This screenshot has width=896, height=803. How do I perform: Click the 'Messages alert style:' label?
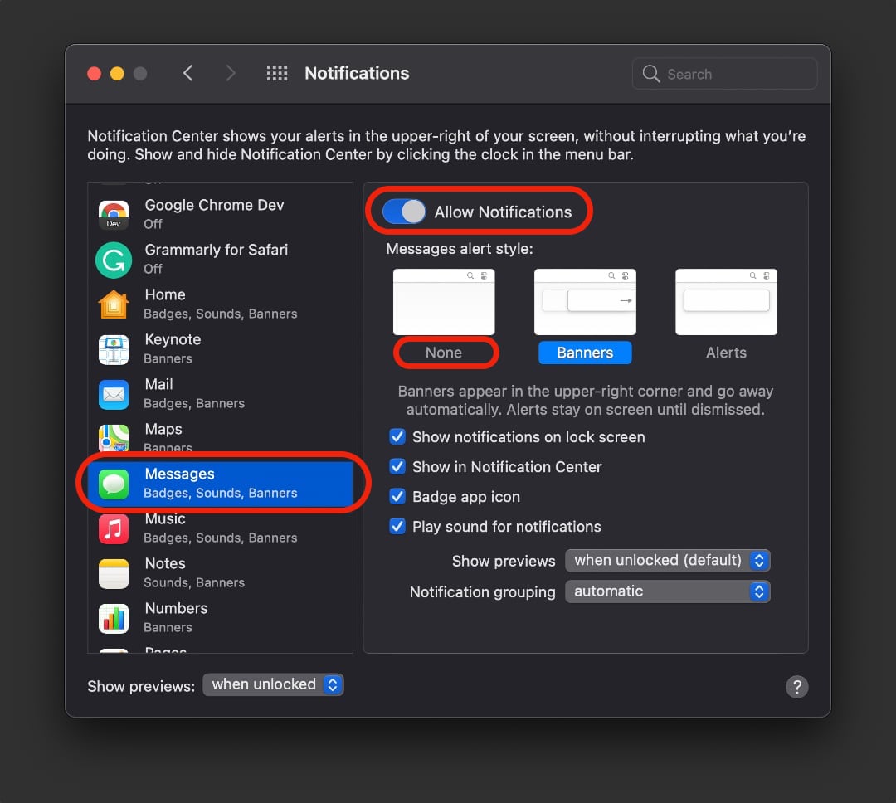point(460,249)
